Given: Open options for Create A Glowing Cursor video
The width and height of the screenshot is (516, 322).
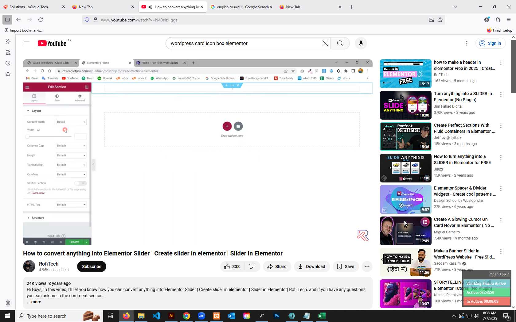Looking at the screenshot, I should tap(501, 220).
